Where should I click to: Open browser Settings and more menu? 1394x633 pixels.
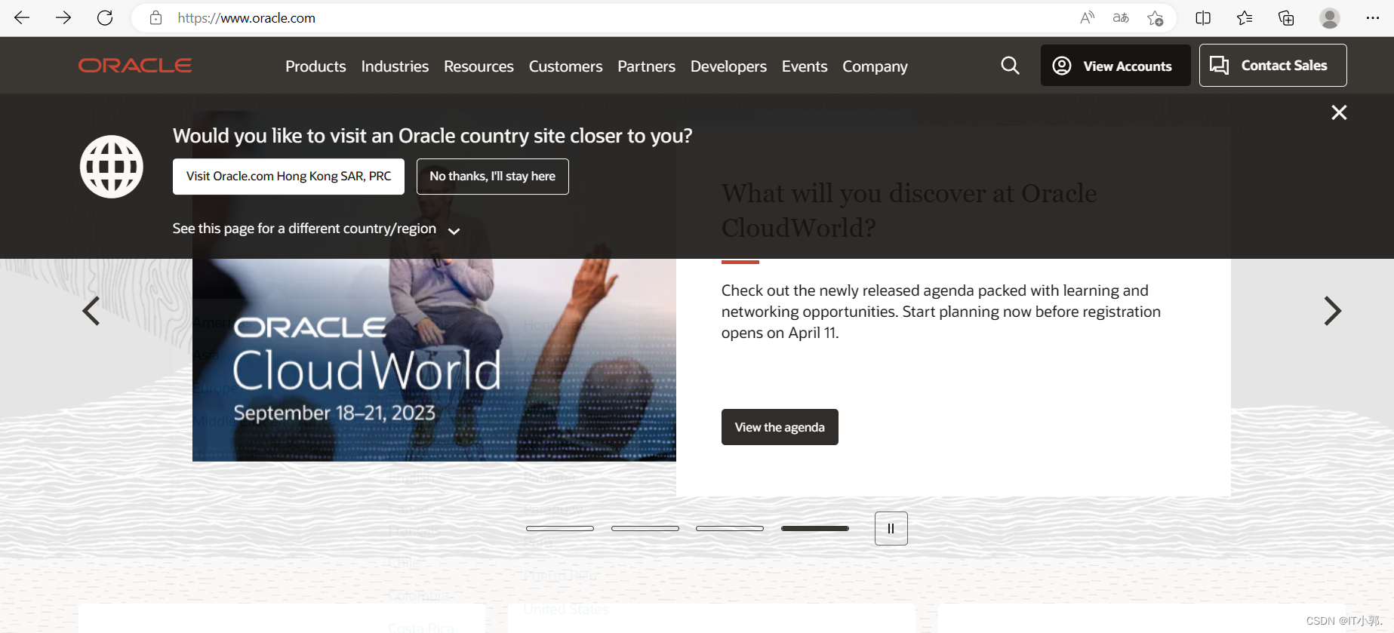coord(1373,17)
